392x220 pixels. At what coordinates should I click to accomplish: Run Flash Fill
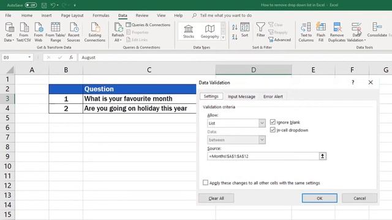pyautogui.click(x=321, y=32)
